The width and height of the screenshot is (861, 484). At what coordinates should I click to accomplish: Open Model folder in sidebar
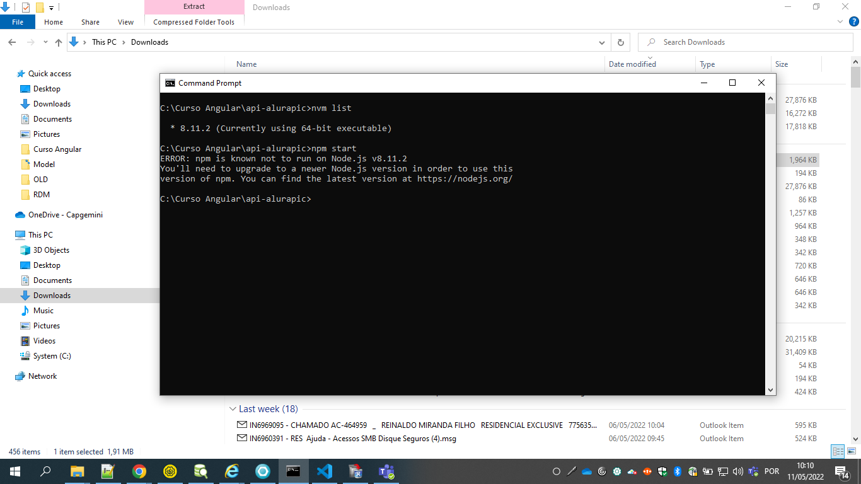tap(44, 164)
